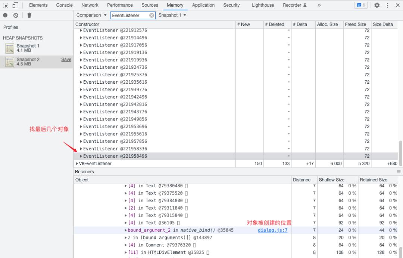403x258 pixels.
Task: Save Snapshot 2 to disk
Action: tap(66, 59)
